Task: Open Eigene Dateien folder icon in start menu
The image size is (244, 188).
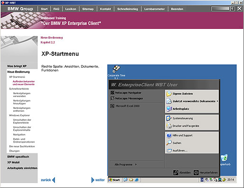Action: 169,94
